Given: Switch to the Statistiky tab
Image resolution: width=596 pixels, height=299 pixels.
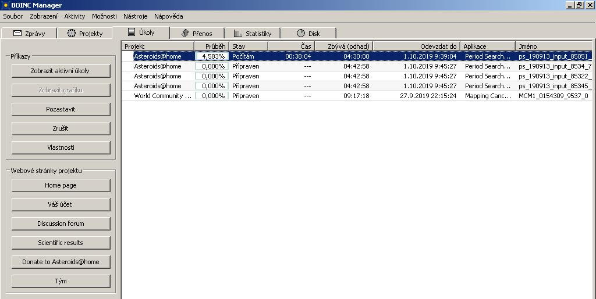Looking at the screenshot, I should [253, 33].
